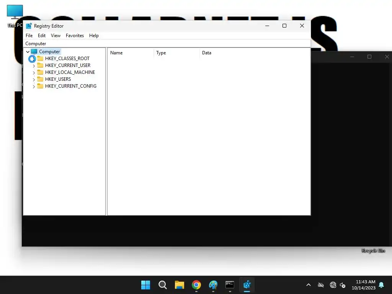
Task: Click the HKEY_USERS folder icon
Action: click(40, 79)
